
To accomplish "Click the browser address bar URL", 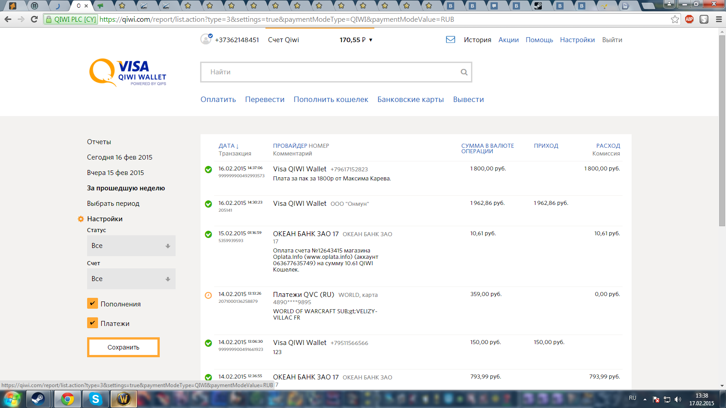I will click(x=277, y=19).
